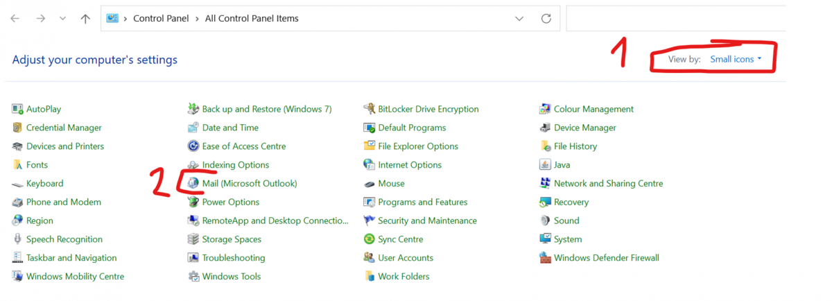
Task: Click the Security and Maintenance flag icon
Action: (370, 221)
